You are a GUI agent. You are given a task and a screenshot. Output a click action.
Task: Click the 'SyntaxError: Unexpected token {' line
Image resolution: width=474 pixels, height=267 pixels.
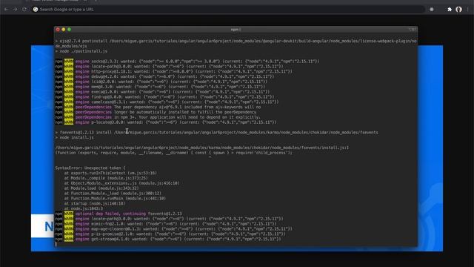pos(90,168)
